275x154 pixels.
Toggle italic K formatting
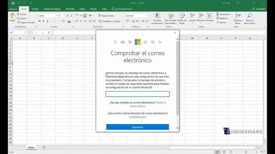[x=43, y=21]
